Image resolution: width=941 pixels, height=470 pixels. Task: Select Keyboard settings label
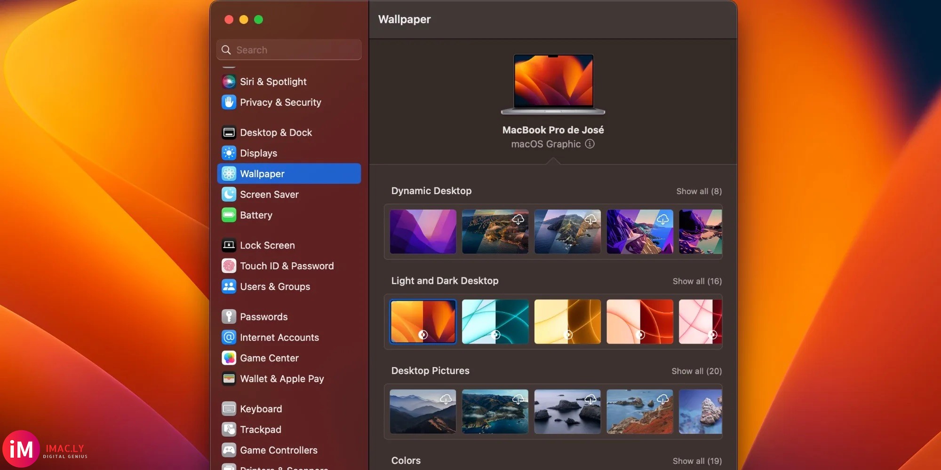pyautogui.click(x=261, y=409)
